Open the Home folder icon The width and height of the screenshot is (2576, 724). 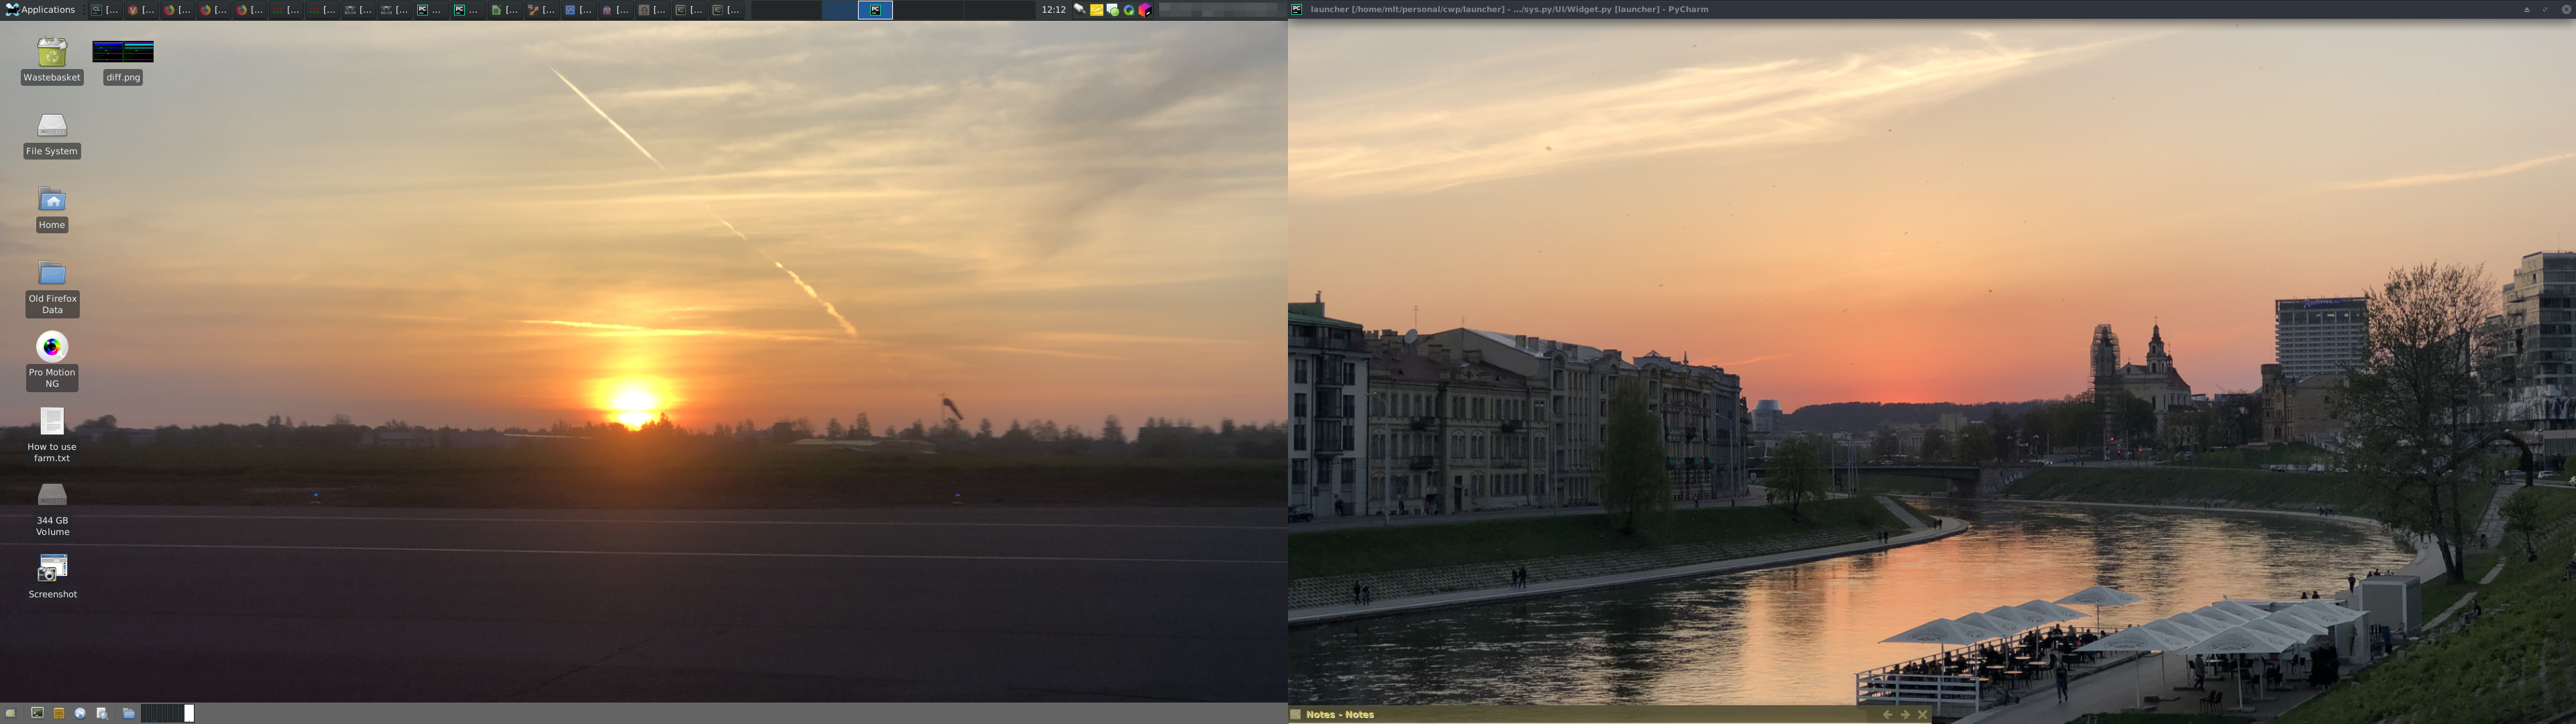[x=52, y=200]
